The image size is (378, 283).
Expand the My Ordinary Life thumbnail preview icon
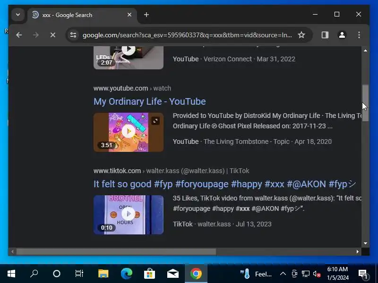155,121
